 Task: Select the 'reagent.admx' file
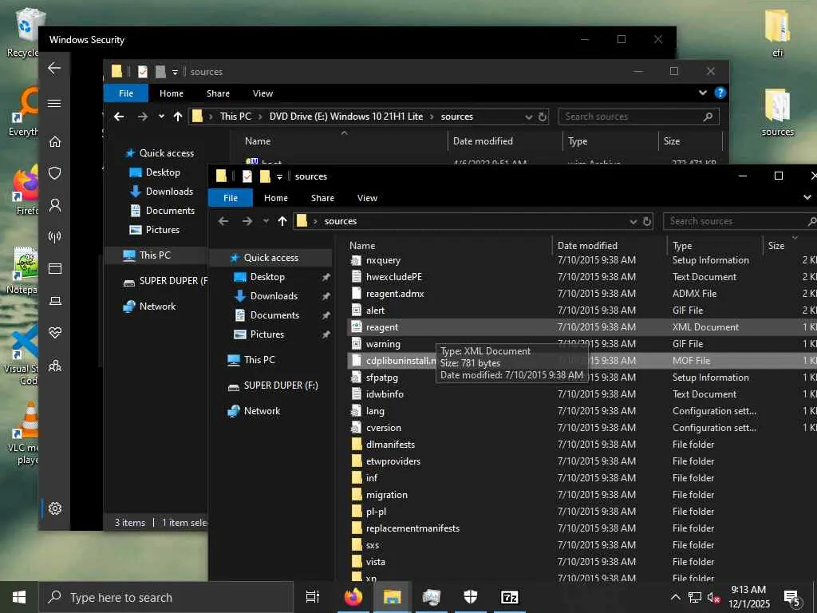[395, 294]
